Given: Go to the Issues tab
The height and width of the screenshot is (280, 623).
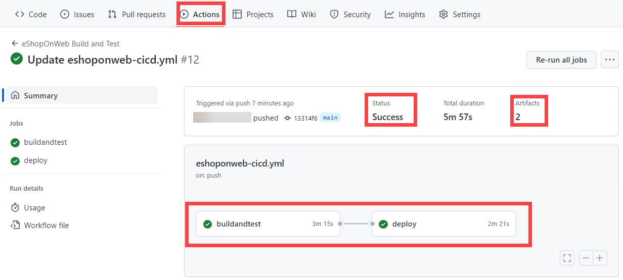Looking at the screenshot, I should 77,14.
